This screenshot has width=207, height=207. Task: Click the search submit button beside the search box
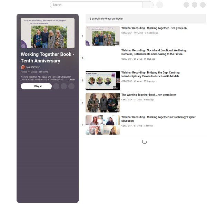148,5
